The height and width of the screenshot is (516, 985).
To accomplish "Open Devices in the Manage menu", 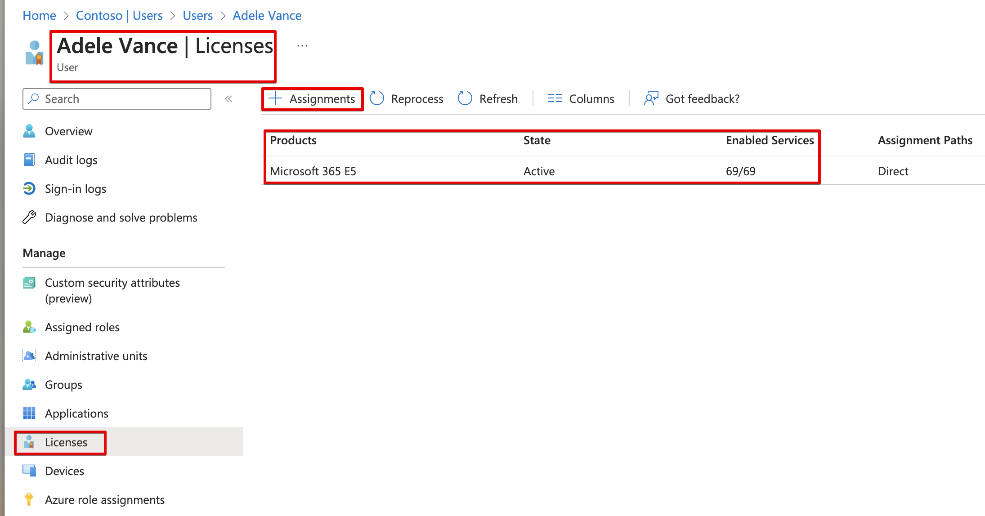I will 64,471.
